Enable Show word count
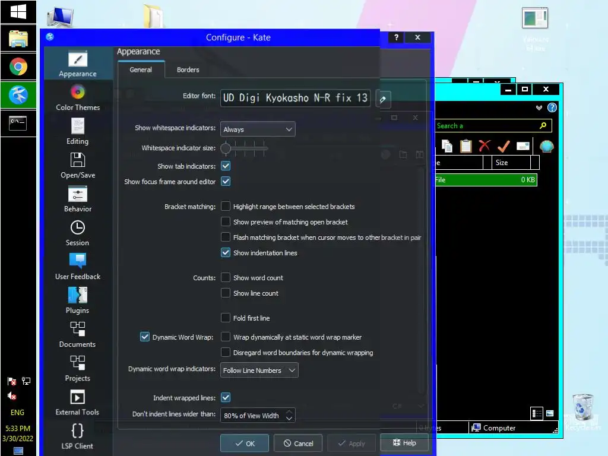Screen dimensions: 608x456 tap(225, 278)
